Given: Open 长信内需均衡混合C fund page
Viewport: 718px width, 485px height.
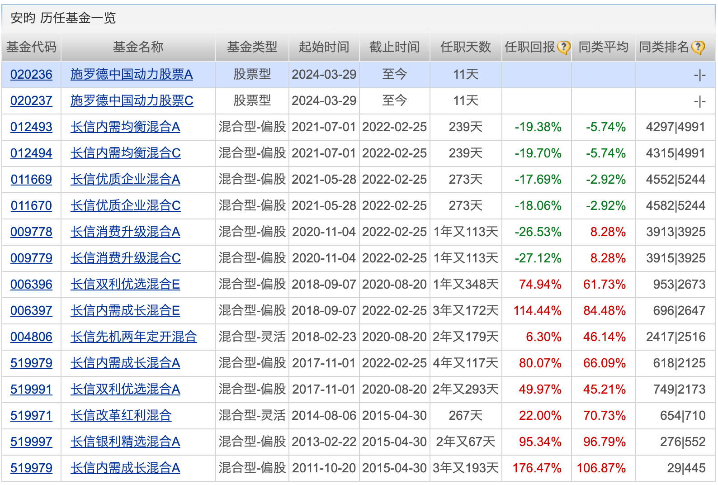Looking at the screenshot, I should click(126, 153).
